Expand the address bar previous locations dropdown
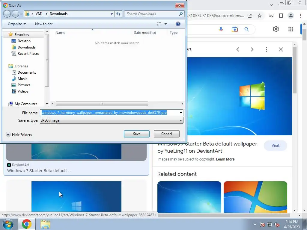The width and height of the screenshot is (307, 230). point(112,14)
